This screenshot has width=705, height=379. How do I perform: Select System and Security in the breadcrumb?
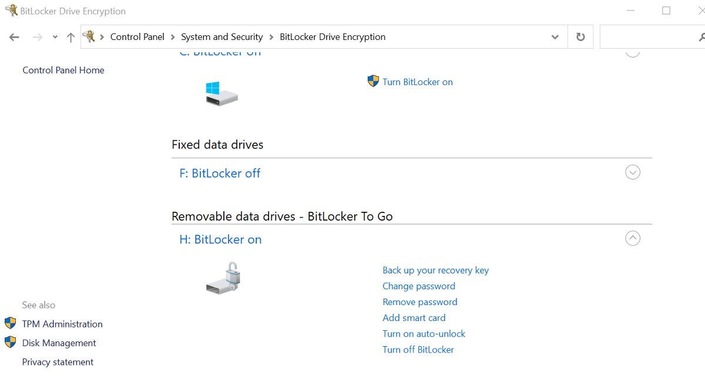pyautogui.click(x=222, y=36)
